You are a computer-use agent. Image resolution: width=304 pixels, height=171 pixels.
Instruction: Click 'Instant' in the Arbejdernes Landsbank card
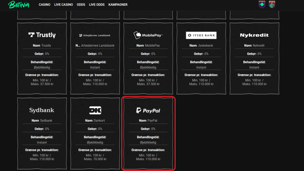tap(95, 67)
